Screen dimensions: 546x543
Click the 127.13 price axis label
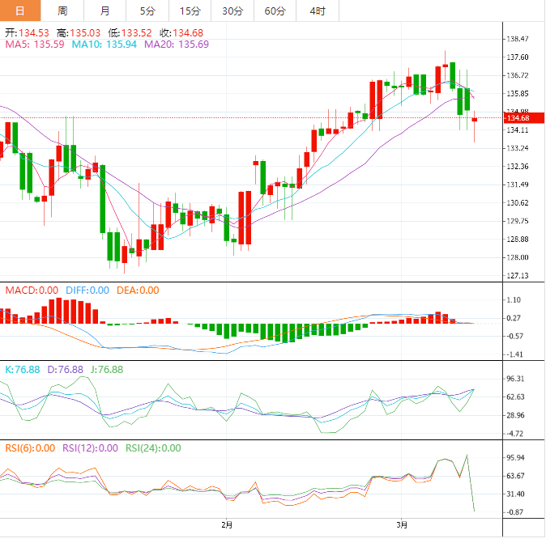pyautogui.click(x=518, y=275)
